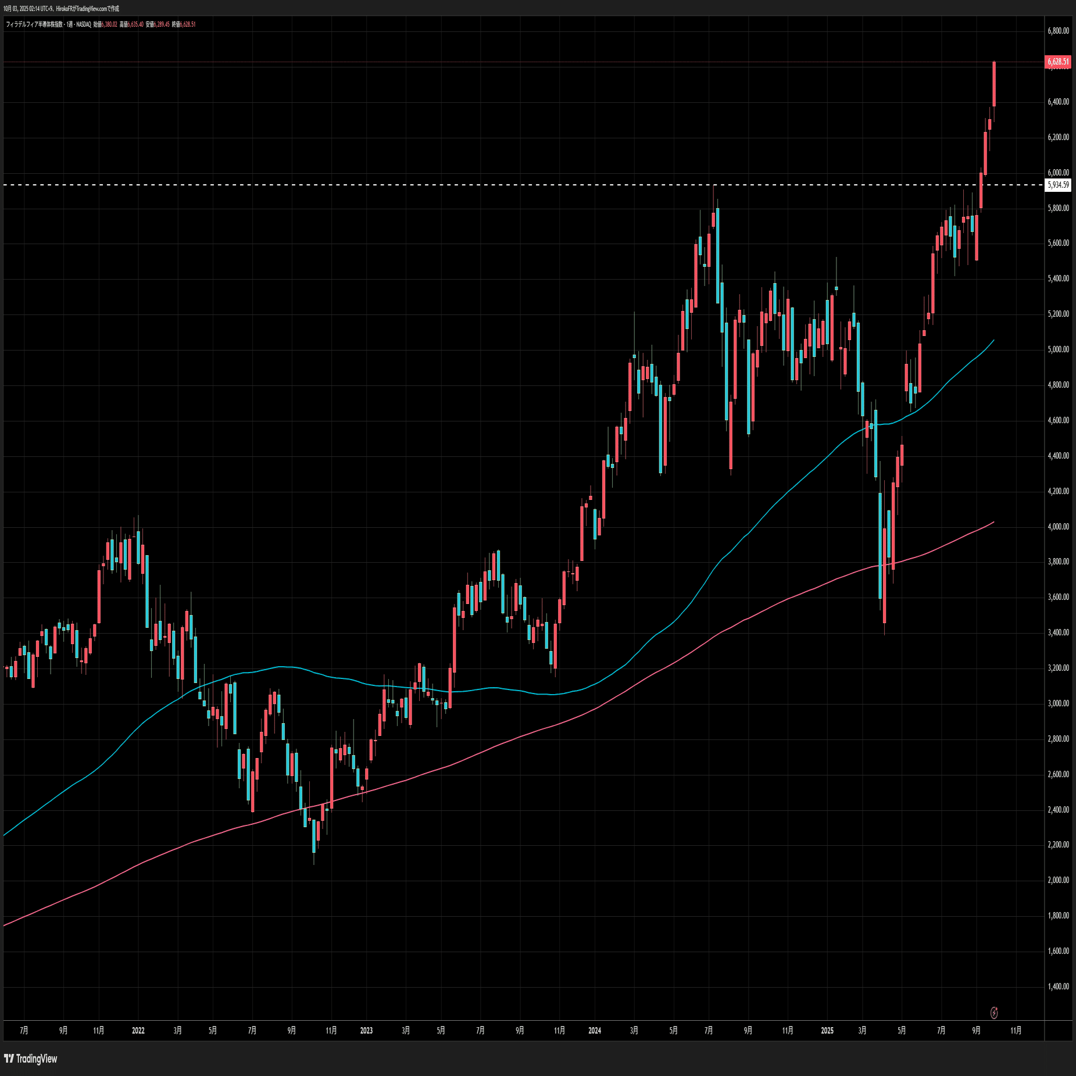
Task: Click the 安値 6,289.45 low value
Action: [158, 24]
